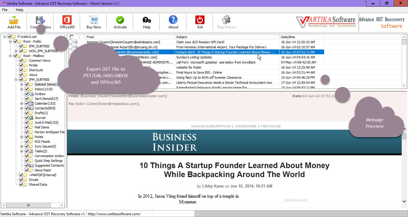Viewport: 408px width, 217px height.
Task: Hit the red Exit power icon
Action: [200, 20]
